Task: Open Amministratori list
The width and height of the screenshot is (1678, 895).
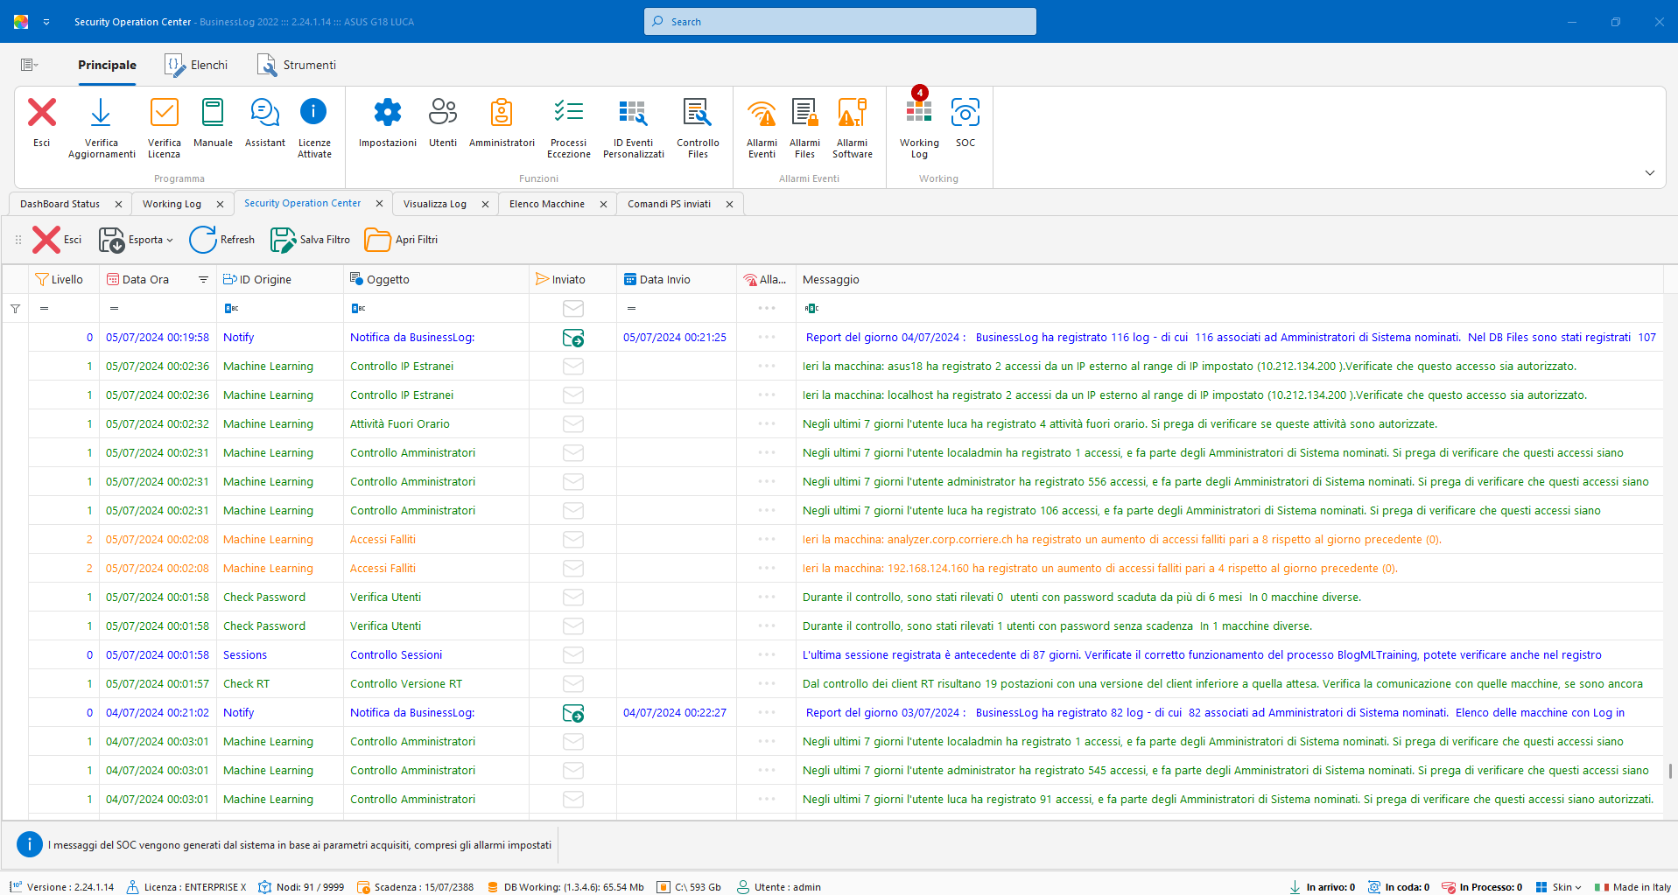Action: [x=502, y=122]
